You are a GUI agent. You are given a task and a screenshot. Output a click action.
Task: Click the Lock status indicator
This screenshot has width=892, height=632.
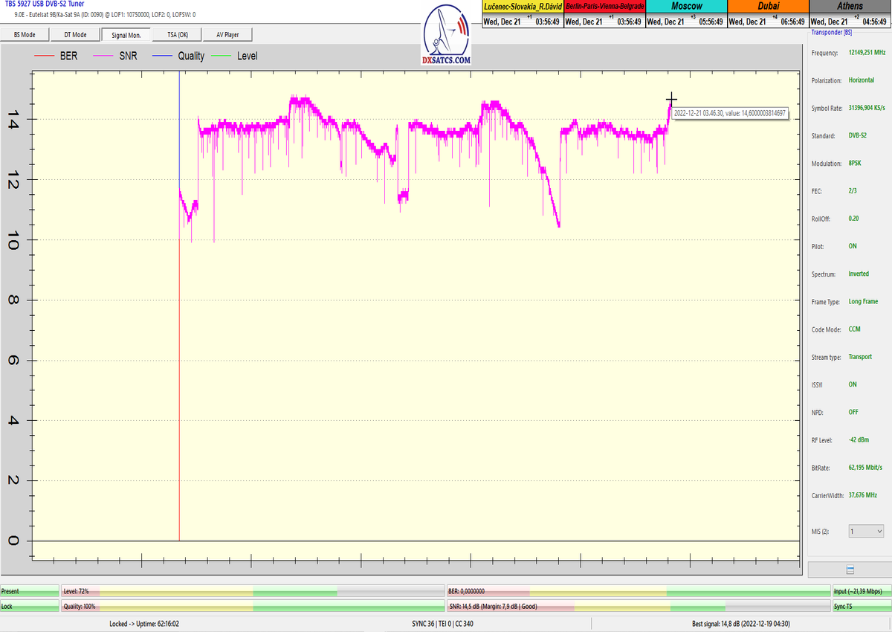30,607
